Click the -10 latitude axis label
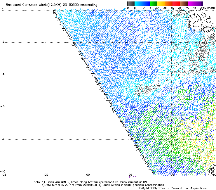The height and width of the screenshot is (190, 216). 3,172
